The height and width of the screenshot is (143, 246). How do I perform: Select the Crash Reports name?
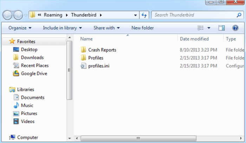click(102, 50)
